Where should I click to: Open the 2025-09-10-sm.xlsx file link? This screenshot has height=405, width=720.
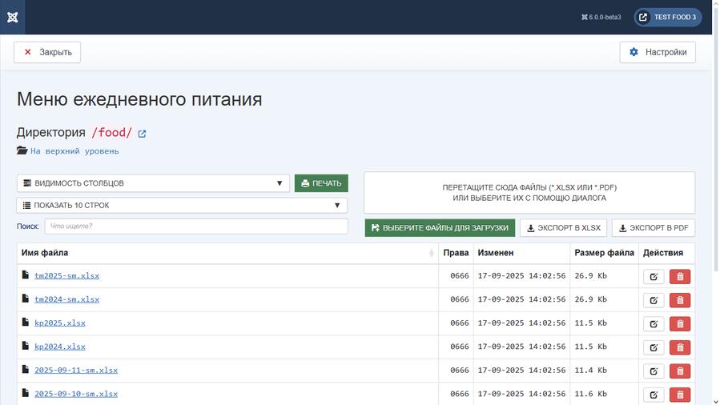(76, 394)
